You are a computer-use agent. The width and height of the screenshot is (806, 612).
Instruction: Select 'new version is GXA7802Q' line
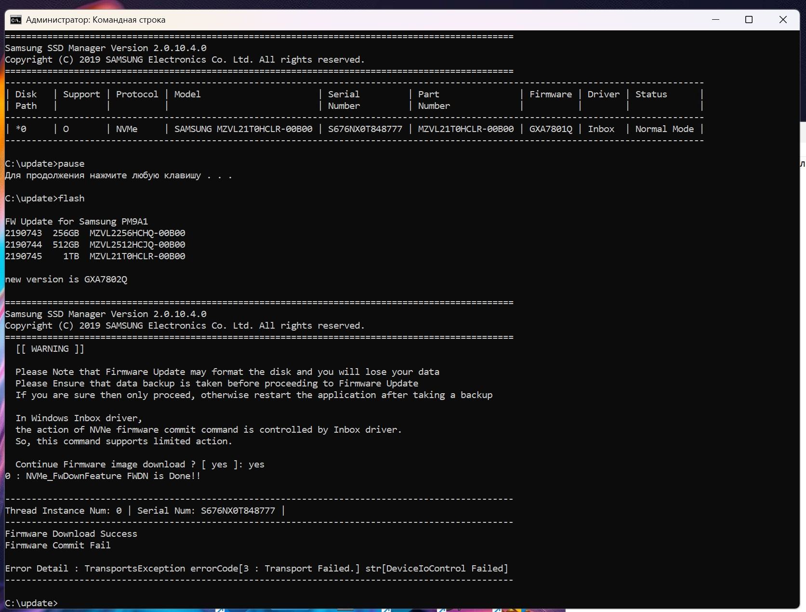[66, 279]
